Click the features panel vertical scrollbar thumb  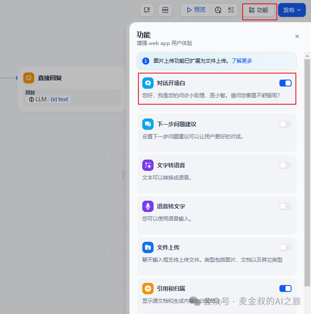[x=307, y=173]
